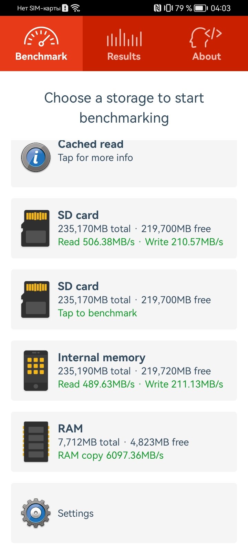
Task: Tap the Wi-Fi icon in status bar
Action: pos(76,8)
